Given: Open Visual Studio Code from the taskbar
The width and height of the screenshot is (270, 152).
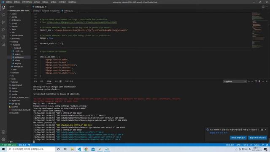Looking at the screenshot, I should point(79,149).
